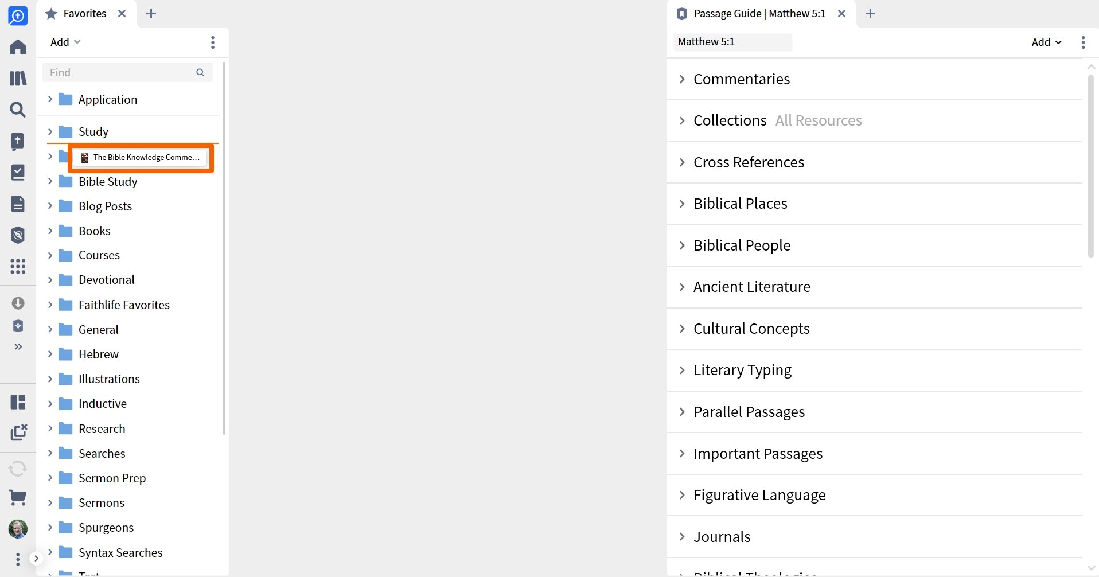Open the Add dropdown in Passage Guide
The image size is (1099, 577).
(1046, 42)
